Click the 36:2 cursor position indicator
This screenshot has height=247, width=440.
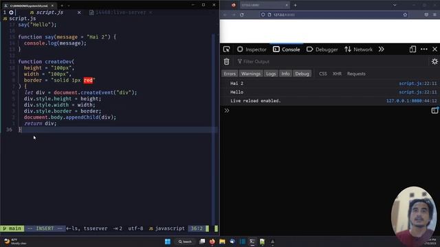197,228
